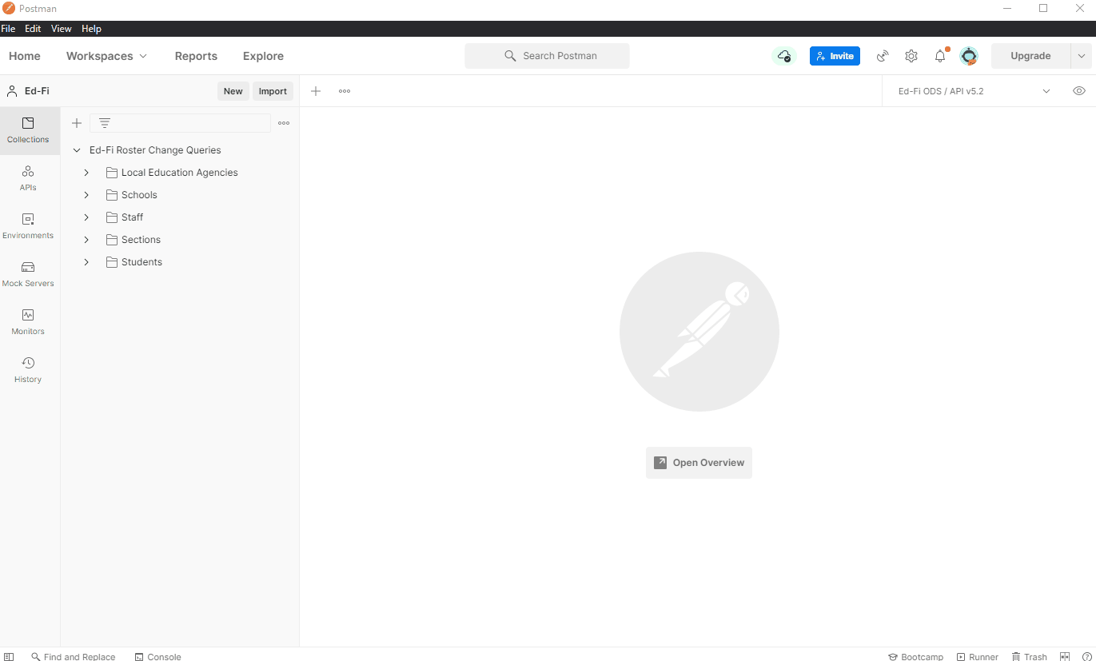This screenshot has height=661, width=1096.
Task: Open the Capture requests satellite icon
Action: tap(883, 56)
